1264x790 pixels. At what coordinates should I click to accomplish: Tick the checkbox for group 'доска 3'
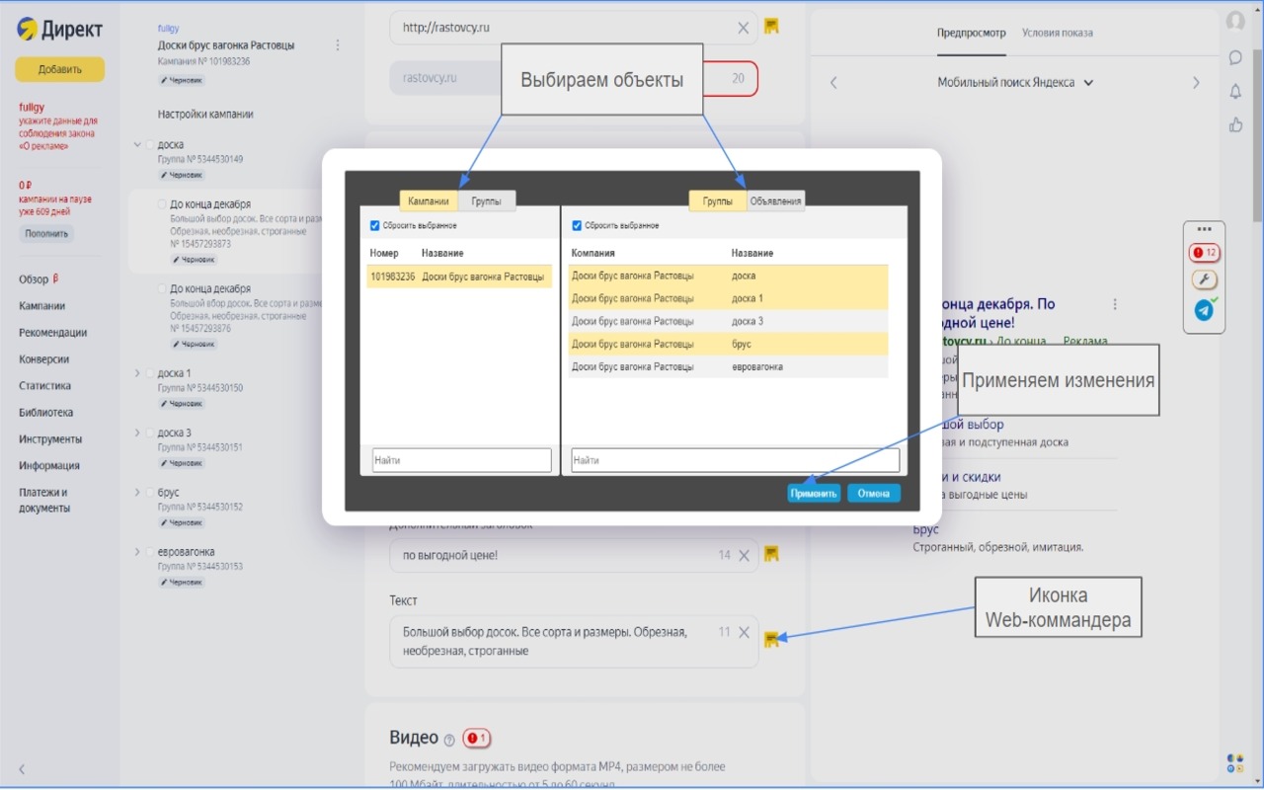148,434
